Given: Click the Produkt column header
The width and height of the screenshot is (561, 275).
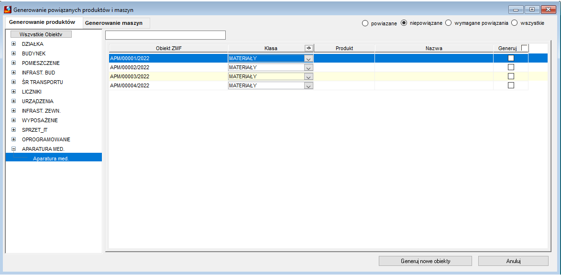Looking at the screenshot, I should (344, 48).
